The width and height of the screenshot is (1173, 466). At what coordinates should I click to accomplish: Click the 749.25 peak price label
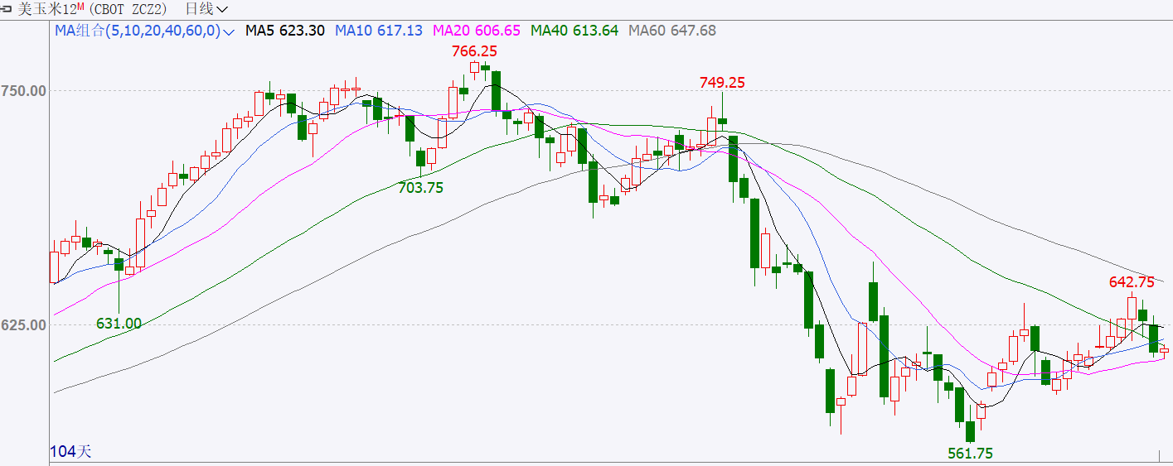pos(722,83)
